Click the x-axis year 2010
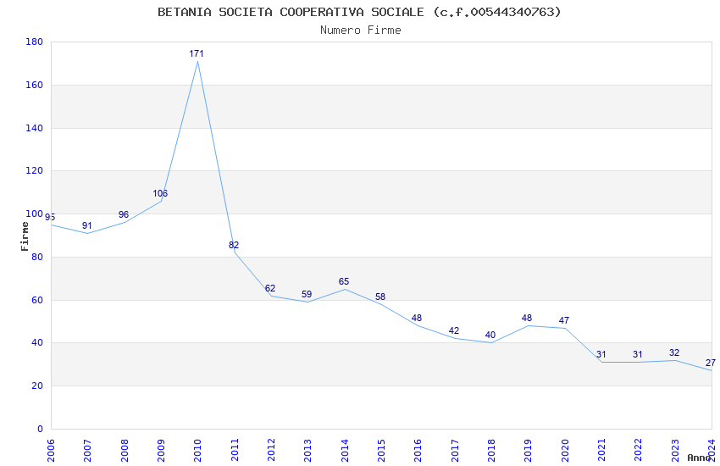Screen dimensions: 720x466 click(197, 451)
